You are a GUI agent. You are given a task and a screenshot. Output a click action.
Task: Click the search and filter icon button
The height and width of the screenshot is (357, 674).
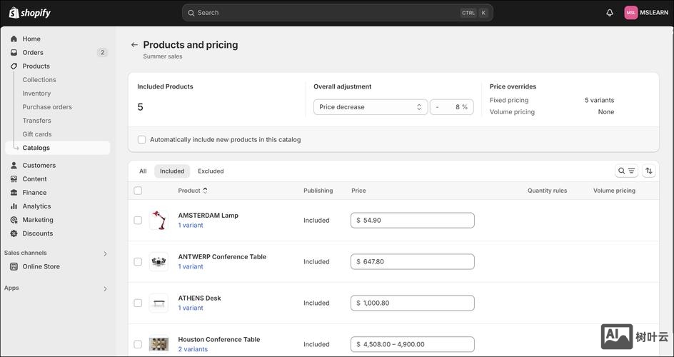[x=626, y=171]
